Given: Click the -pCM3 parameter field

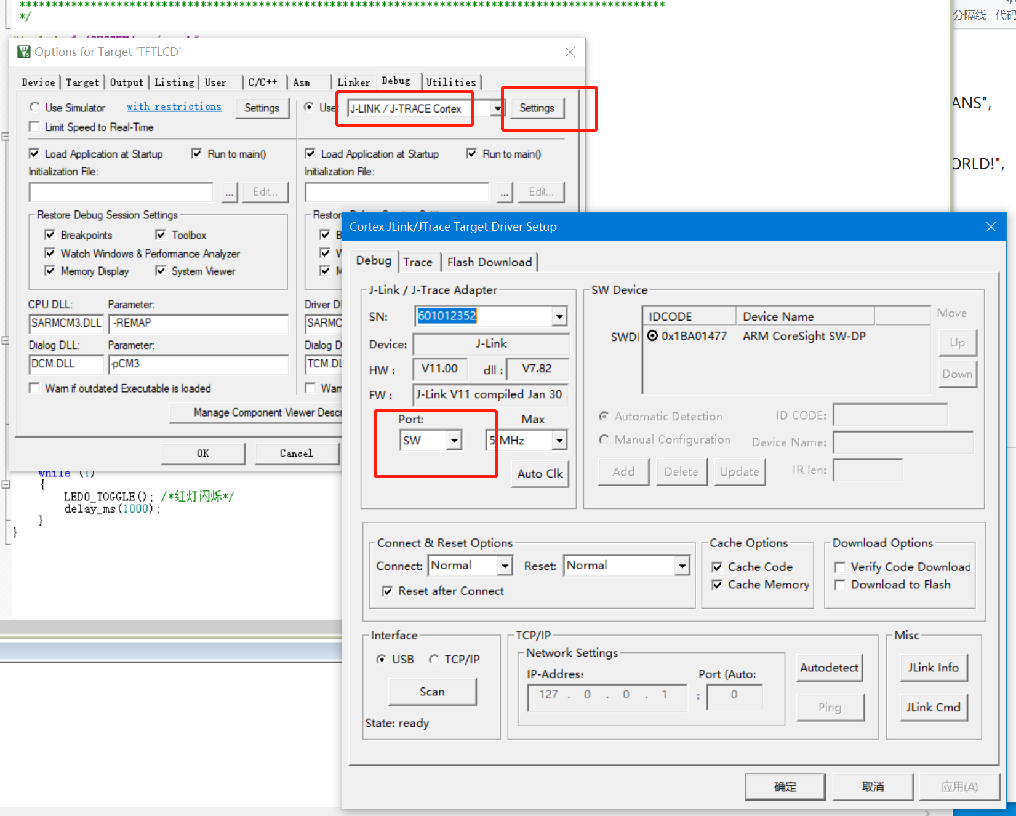Looking at the screenshot, I should click(198, 364).
